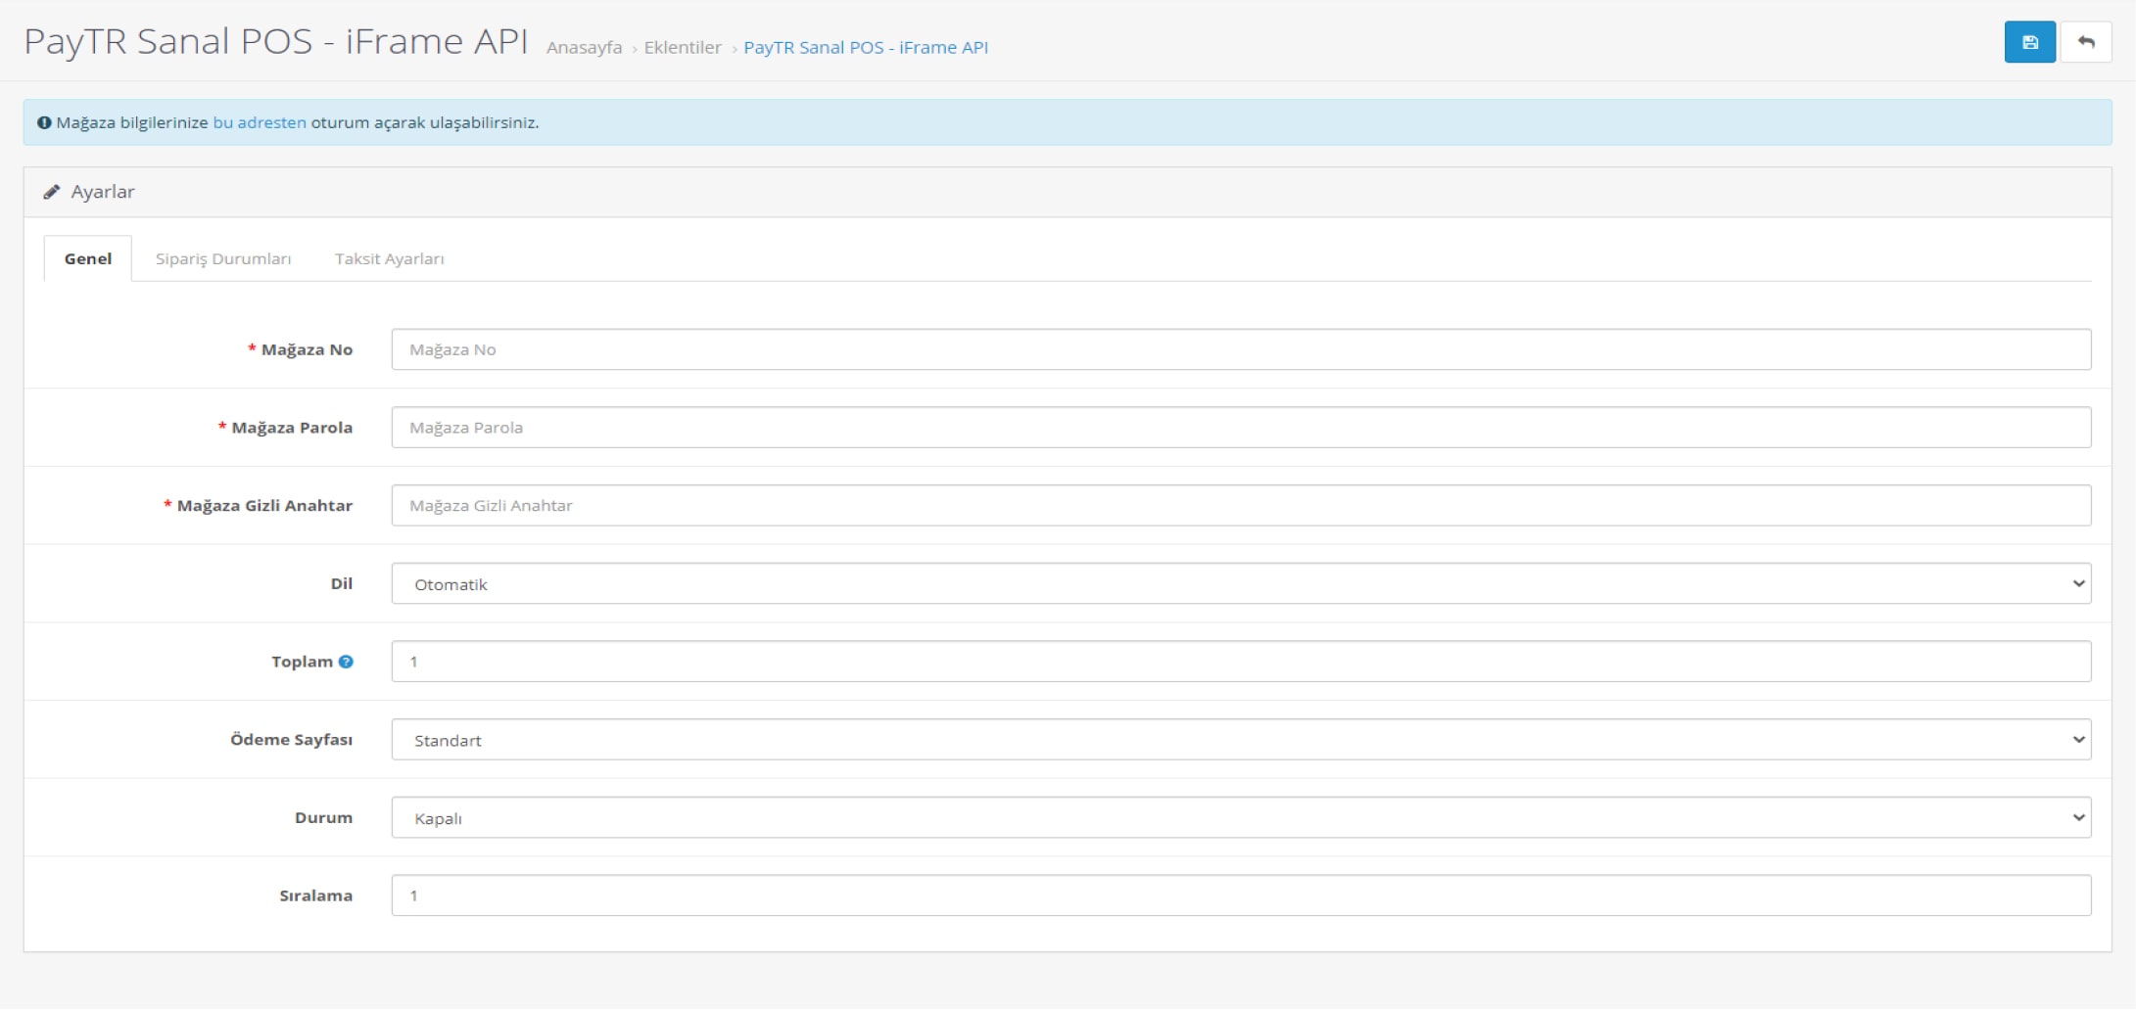Click the info icon in the blue alert
Image resolution: width=2136 pixels, height=1010 pixels.
coord(44,122)
